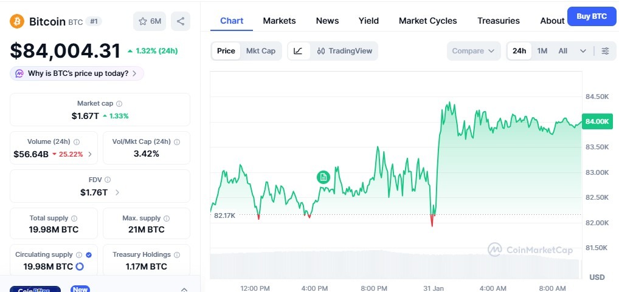Click the #1 rank badge
619x292 pixels.
[94, 21]
